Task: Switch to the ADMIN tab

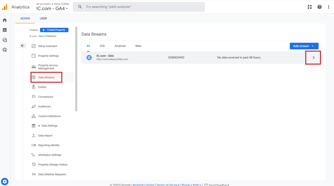Action: [x=25, y=18]
